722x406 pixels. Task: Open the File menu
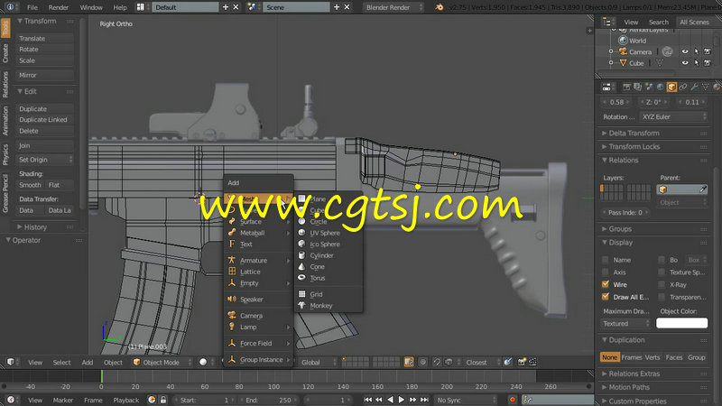coord(32,7)
